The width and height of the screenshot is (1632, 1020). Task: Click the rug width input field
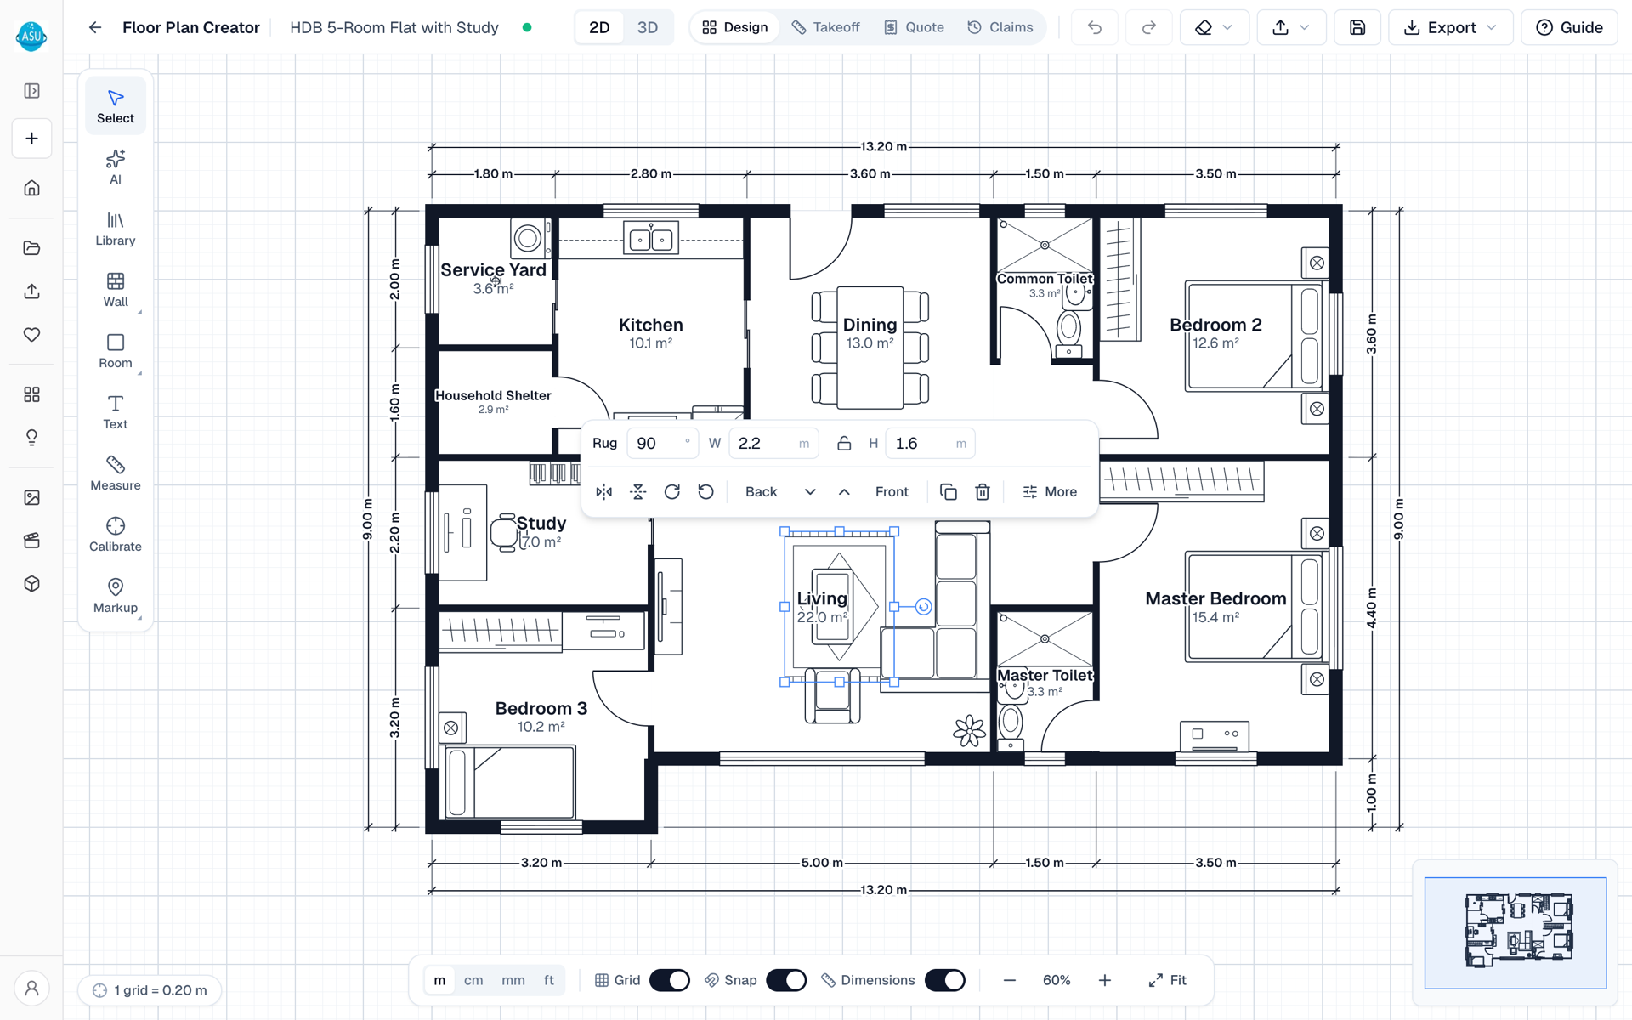tap(773, 444)
